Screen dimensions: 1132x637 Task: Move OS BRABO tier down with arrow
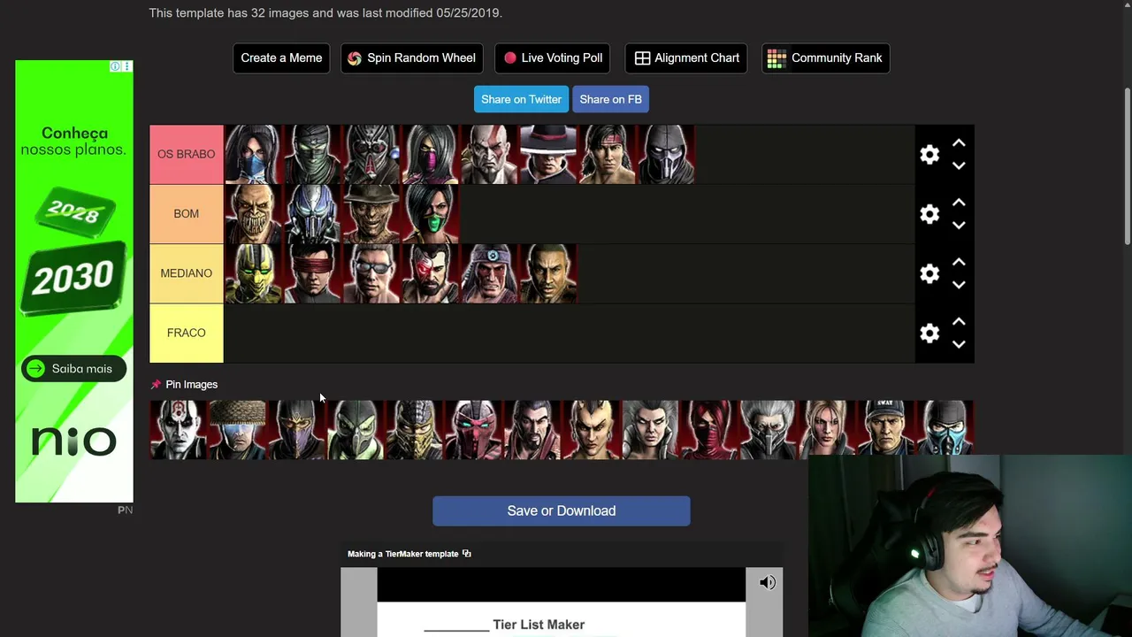(959, 165)
